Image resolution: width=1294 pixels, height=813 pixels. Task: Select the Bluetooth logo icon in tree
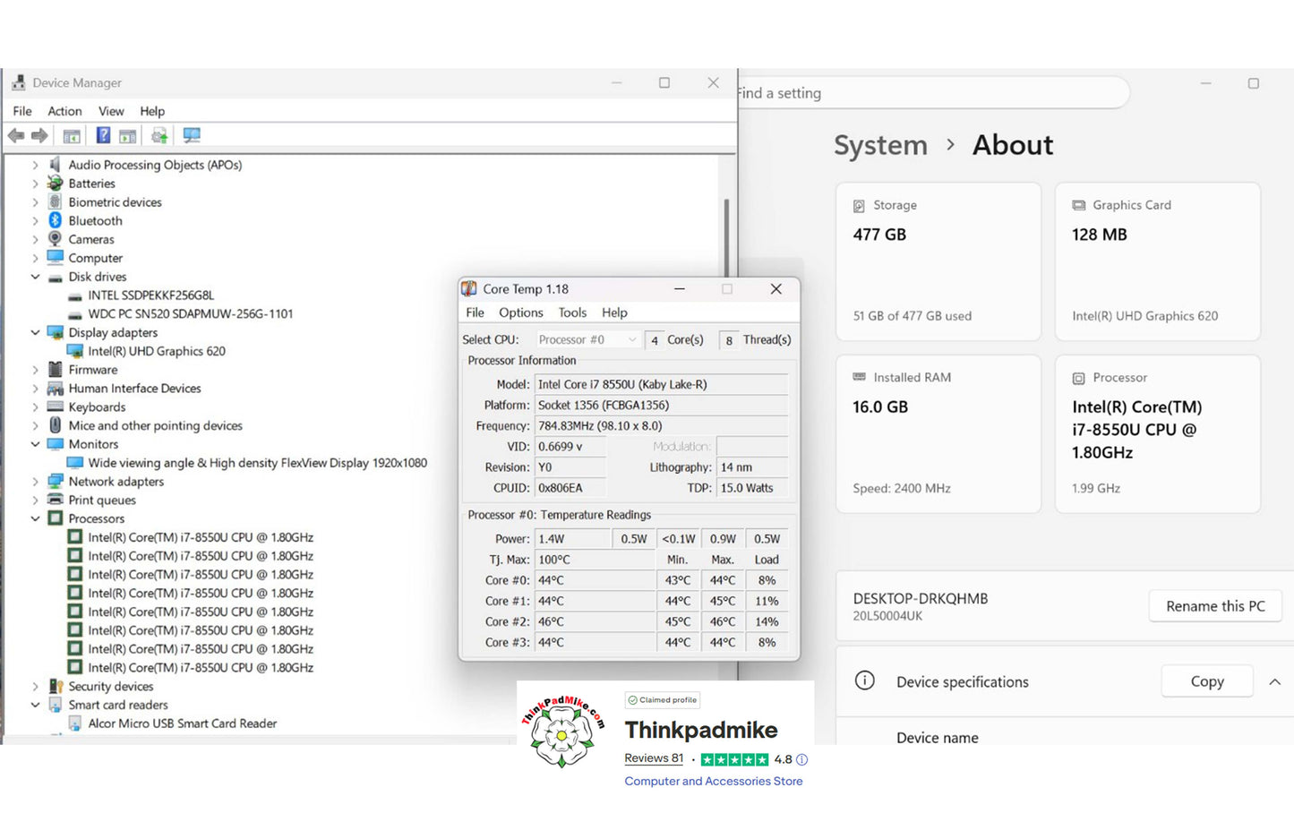pyautogui.click(x=56, y=220)
